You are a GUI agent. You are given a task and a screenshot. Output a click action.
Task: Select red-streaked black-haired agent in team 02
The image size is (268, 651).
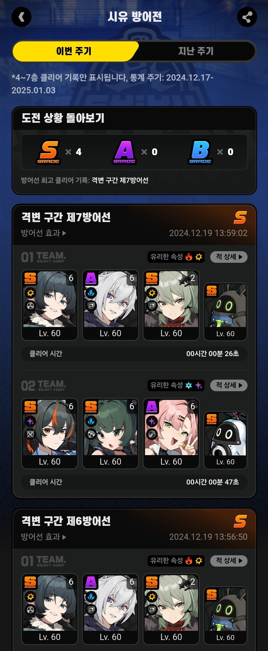50,434
